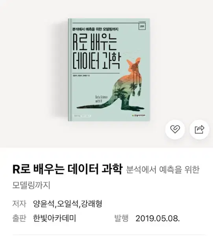Tap the kangaroo illustration on the cover
The height and width of the screenshot is (236, 213).
click(x=111, y=84)
